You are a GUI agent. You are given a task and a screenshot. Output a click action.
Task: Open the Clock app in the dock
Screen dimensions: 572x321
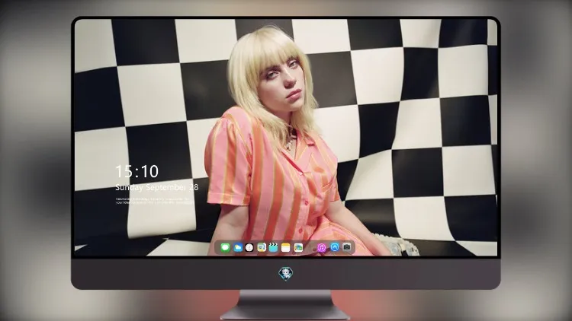pos(249,247)
